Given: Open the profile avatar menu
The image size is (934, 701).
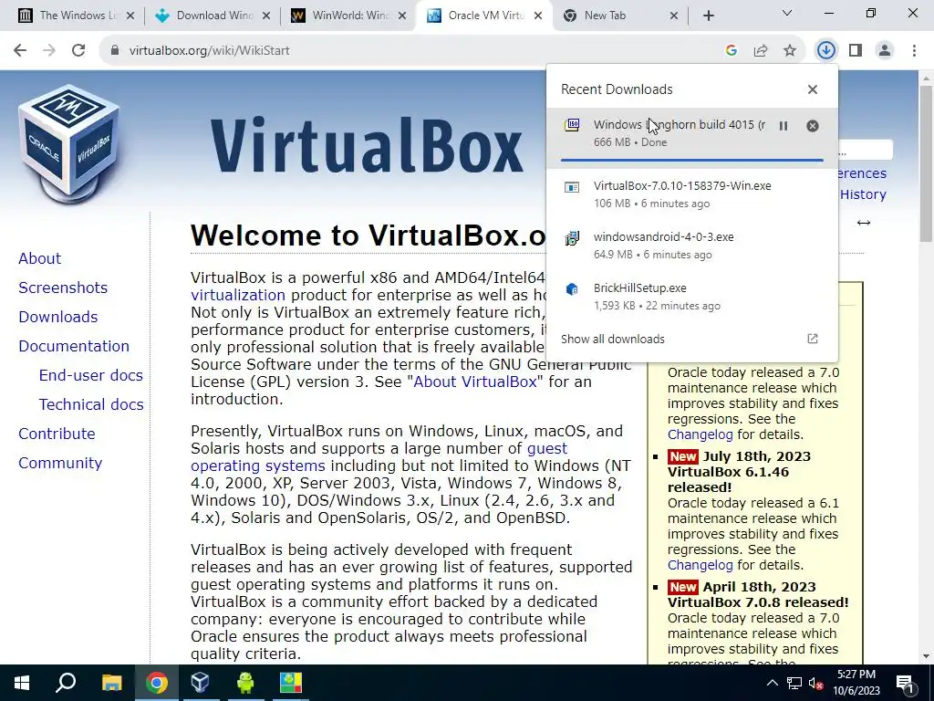Looking at the screenshot, I should click(x=885, y=51).
